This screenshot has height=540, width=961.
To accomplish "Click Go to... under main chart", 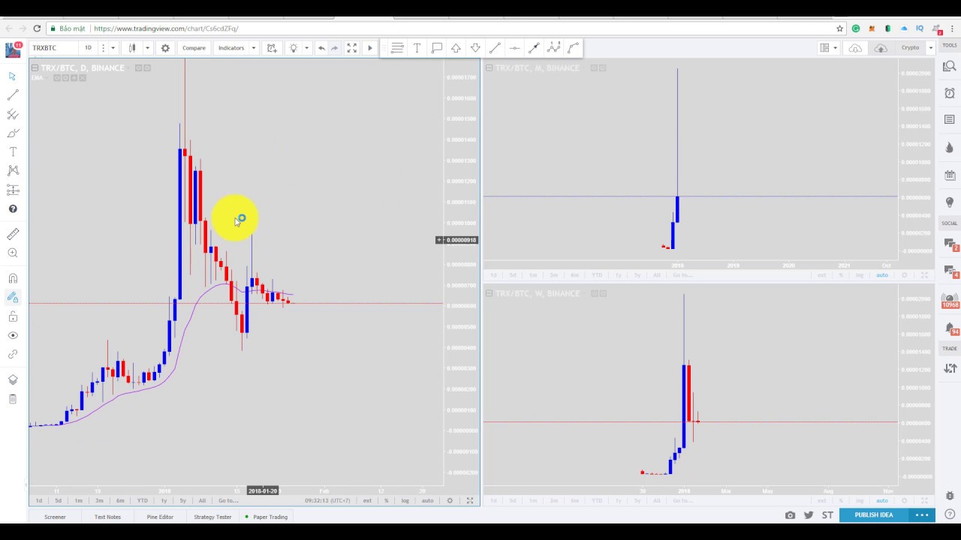I will [x=227, y=500].
